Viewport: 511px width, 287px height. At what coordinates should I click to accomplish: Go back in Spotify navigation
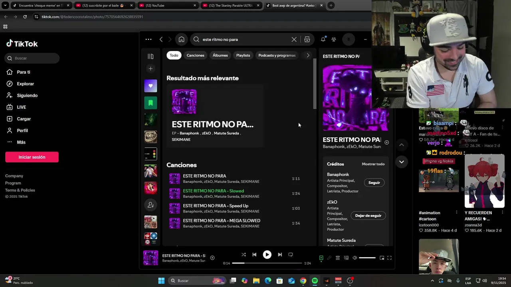pos(161,39)
